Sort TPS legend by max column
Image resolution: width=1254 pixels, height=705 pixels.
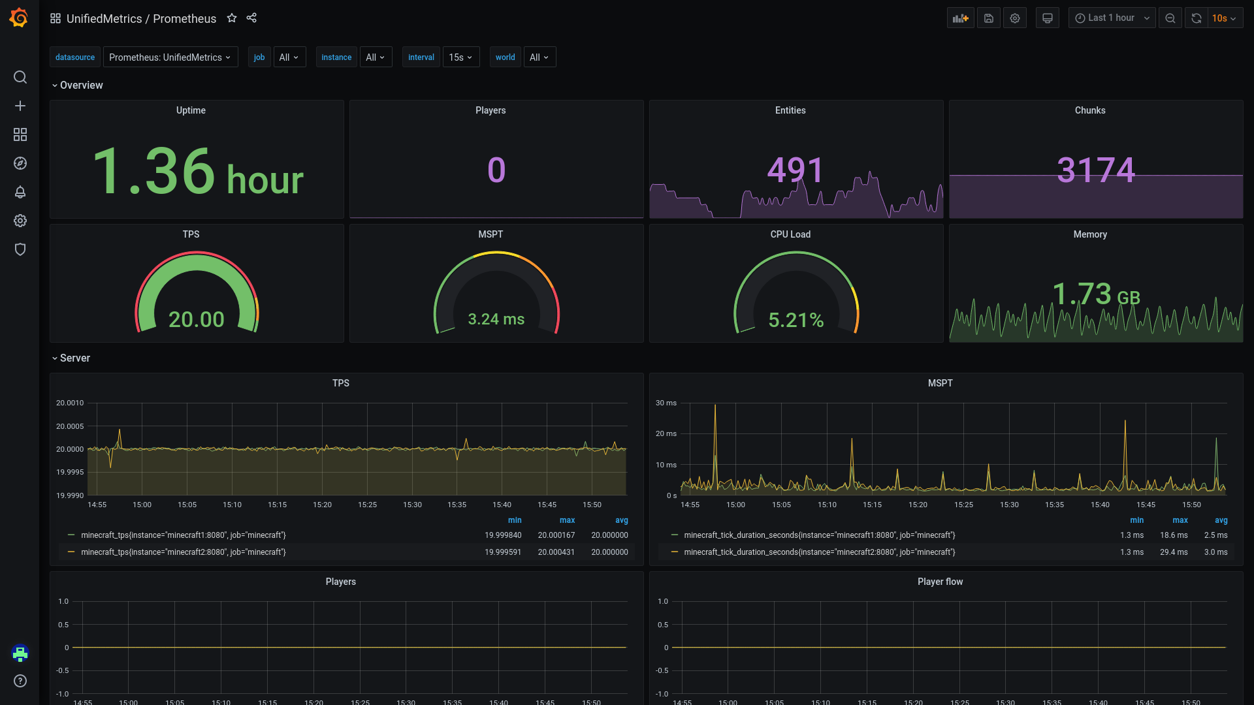pyautogui.click(x=567, y=520)
